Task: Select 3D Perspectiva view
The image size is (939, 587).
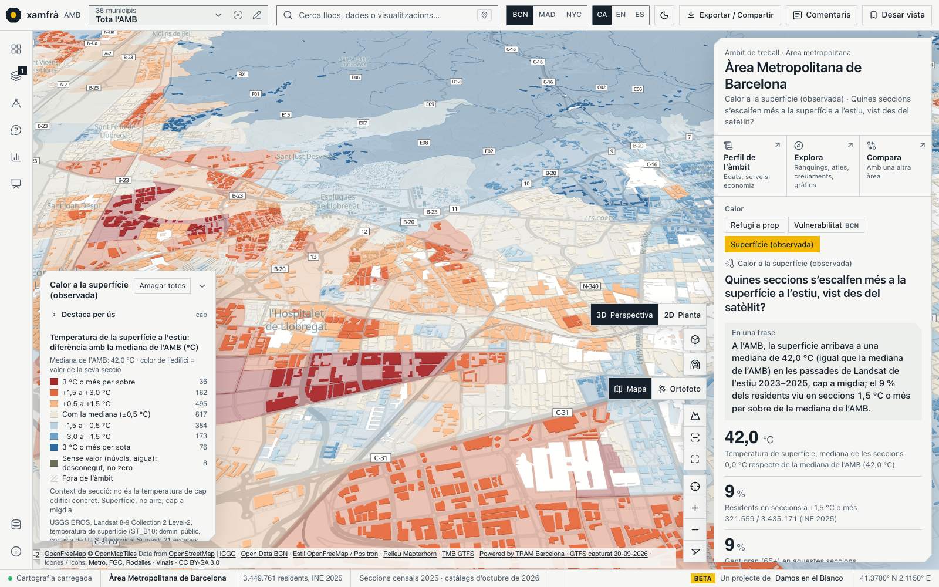Action: pos(624,315)
